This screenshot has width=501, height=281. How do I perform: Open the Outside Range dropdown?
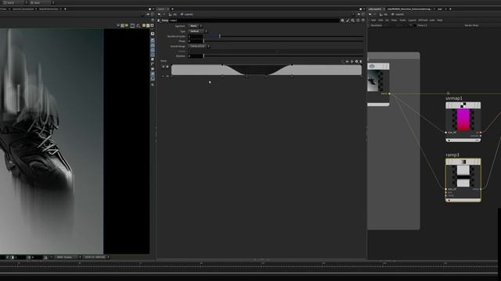199,46
